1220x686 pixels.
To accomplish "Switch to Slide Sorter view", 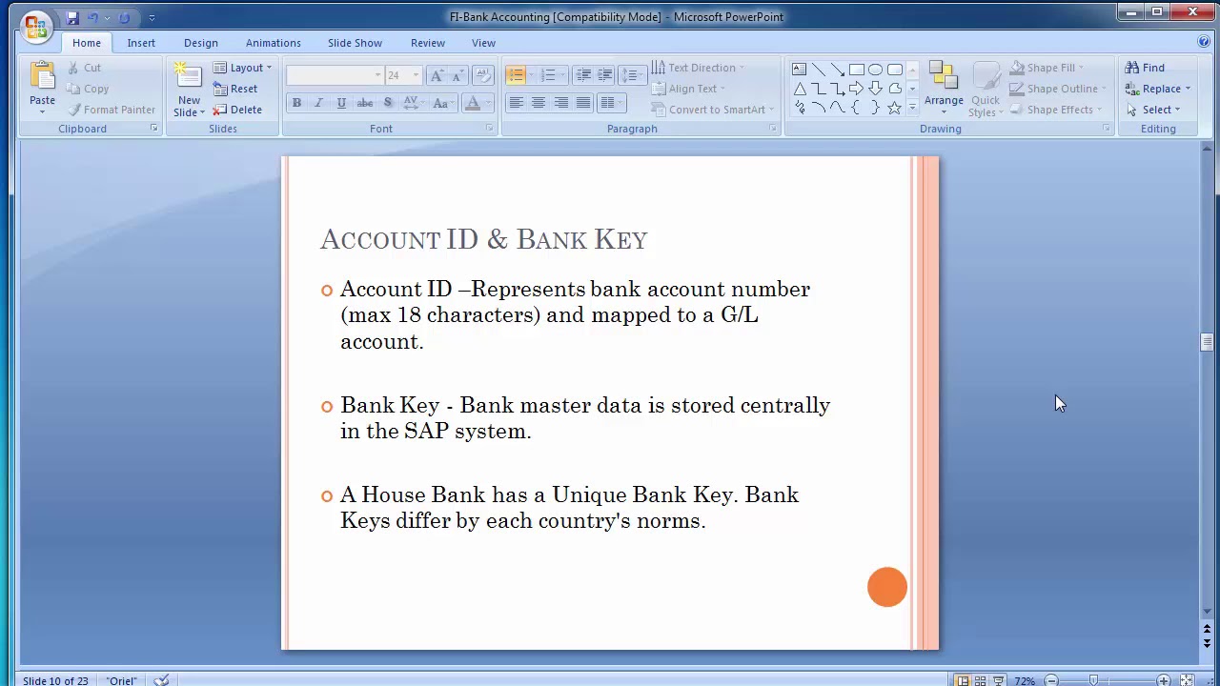I will 980,680.
